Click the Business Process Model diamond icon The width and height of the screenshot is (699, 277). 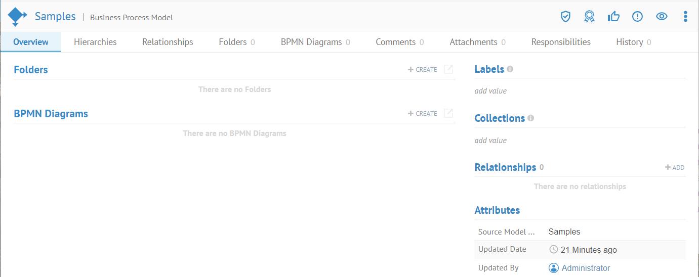coord(17,17)
